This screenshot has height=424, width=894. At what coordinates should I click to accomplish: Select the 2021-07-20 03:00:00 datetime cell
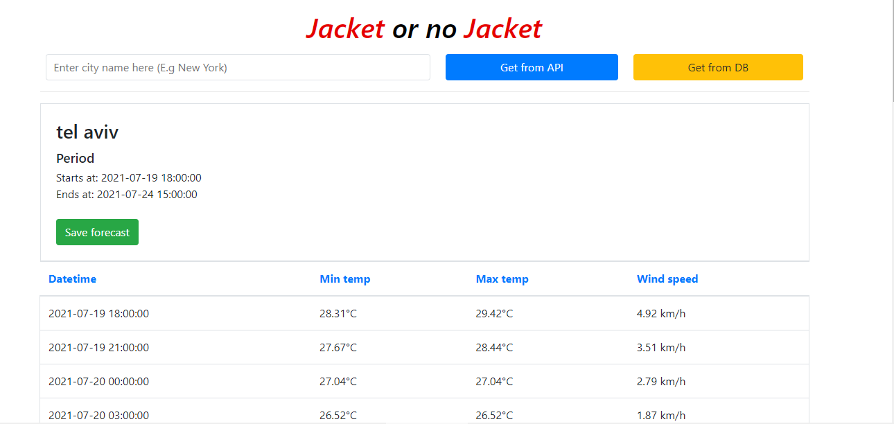[98, 416]
